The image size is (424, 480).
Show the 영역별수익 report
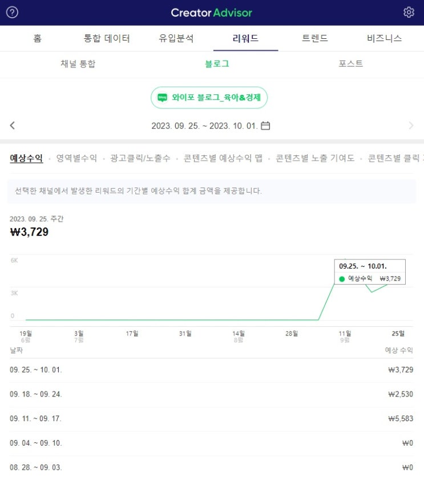click(x=76, y=158)
